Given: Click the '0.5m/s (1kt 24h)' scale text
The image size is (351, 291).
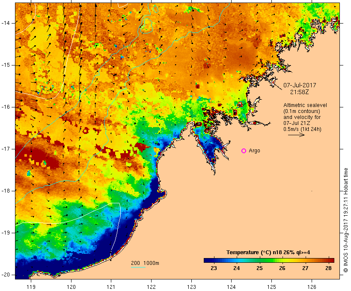Looking at the screenshot, I should tap(303, 129).
